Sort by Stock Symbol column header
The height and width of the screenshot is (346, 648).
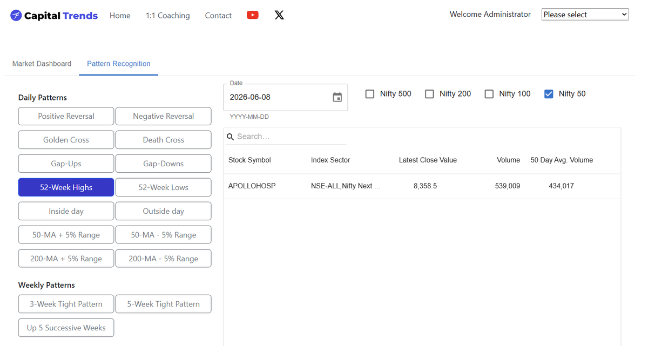pyautogui.click(x=249, y=160)
